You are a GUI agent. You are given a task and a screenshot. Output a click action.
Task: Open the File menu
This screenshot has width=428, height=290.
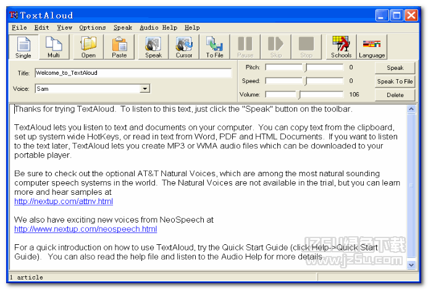[19, 28]
